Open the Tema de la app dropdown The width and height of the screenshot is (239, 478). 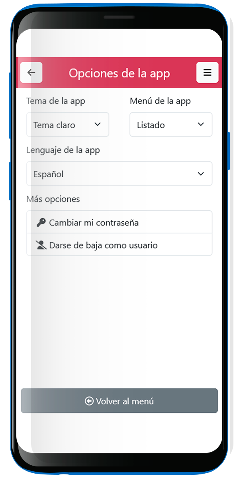pos(68,125)
